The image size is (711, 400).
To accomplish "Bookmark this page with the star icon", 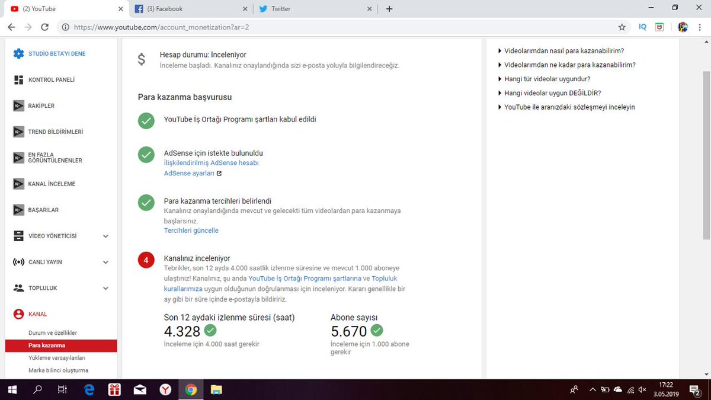I will (622, 27).
